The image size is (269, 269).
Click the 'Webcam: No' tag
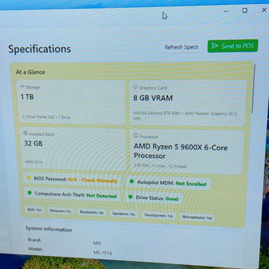60,211
